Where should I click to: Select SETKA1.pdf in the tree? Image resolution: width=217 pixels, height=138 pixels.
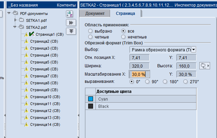click(36, 20)
